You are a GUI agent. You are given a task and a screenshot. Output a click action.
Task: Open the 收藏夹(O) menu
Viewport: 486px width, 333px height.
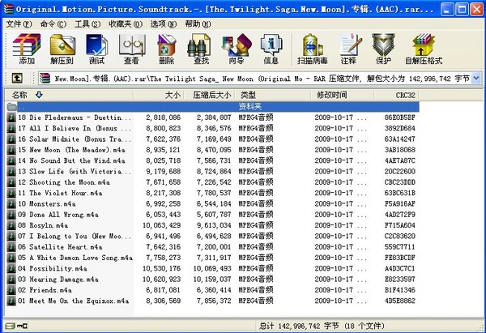tap(126, 23)
